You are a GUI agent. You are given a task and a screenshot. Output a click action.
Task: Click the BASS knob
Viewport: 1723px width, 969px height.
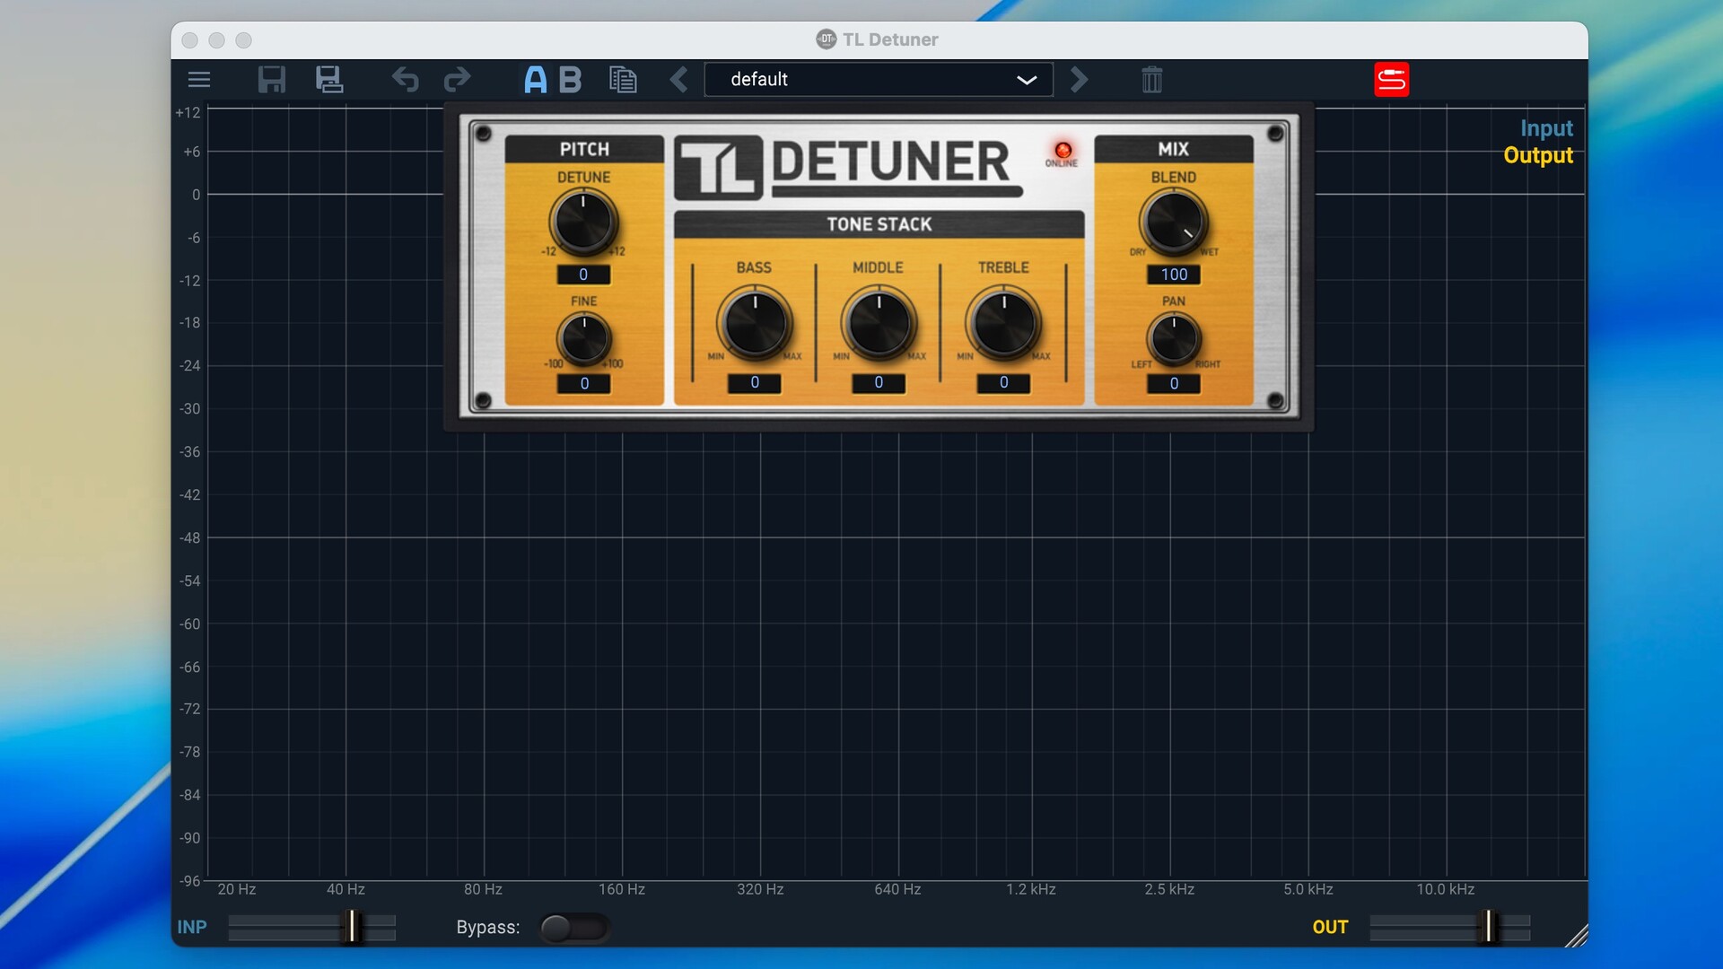click(755, 323)
